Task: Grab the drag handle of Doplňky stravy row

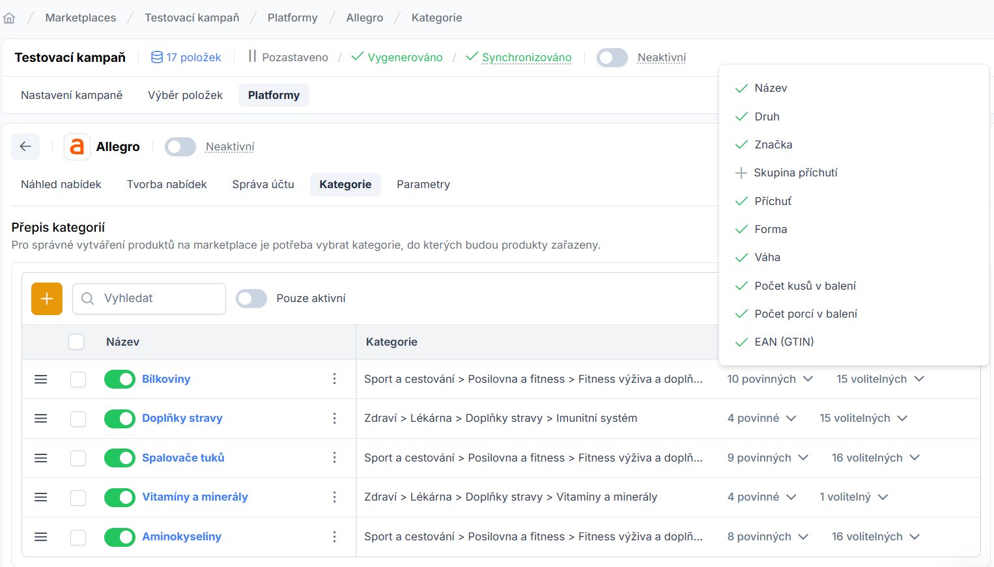Action: click(41, 419)
